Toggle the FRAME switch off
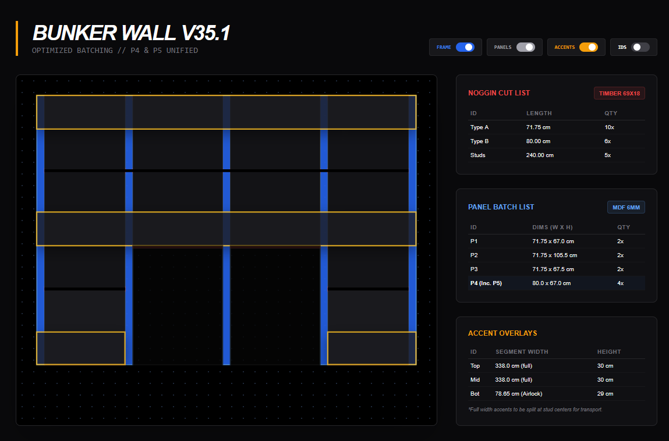 465,47
